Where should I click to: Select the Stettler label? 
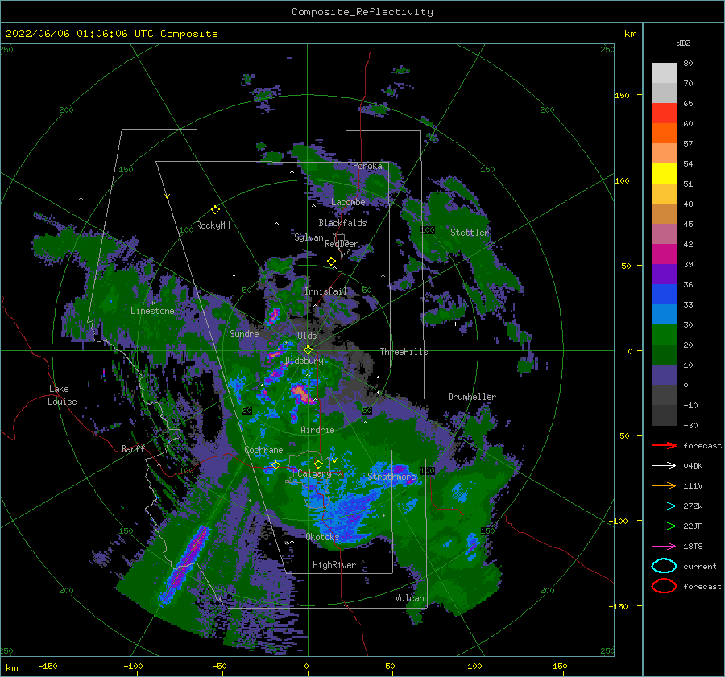[x=470, y=233]
